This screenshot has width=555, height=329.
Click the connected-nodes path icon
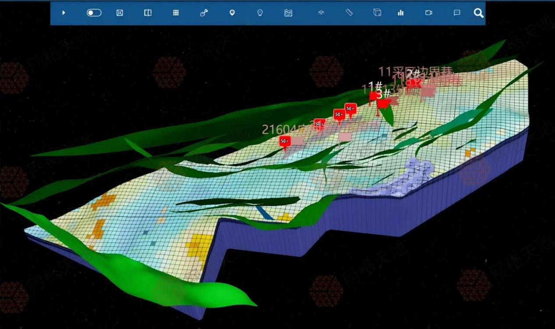pyautogui.click(x=204, y=13)
